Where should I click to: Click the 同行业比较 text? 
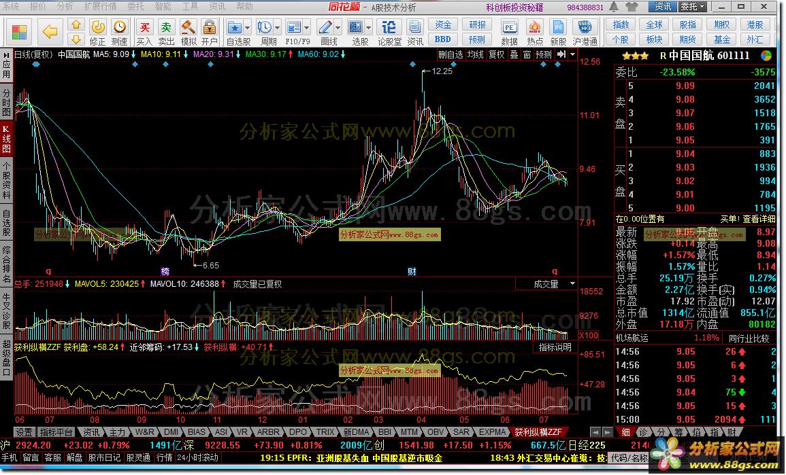(749, 338)
